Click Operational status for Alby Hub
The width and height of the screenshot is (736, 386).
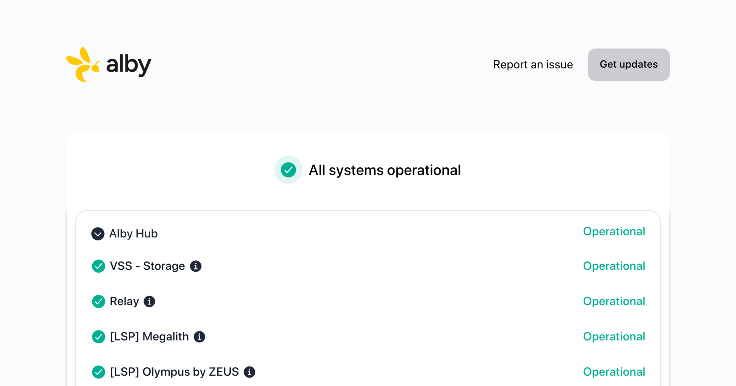click(614, 232)
